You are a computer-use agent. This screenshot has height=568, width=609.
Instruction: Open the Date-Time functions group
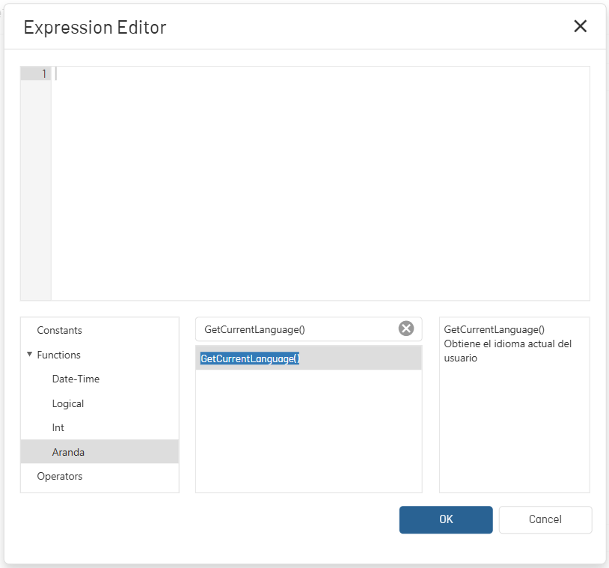coord(76,379)
